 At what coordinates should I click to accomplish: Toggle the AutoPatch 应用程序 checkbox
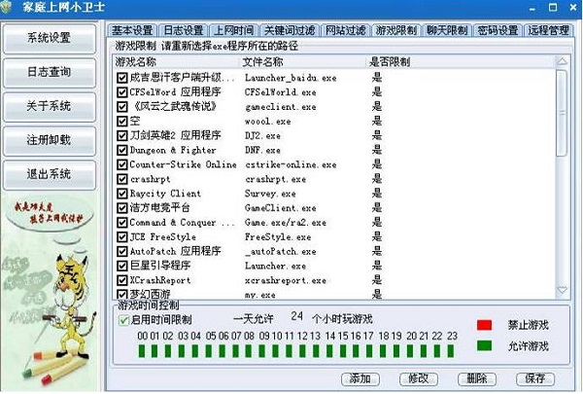point(122,251)
